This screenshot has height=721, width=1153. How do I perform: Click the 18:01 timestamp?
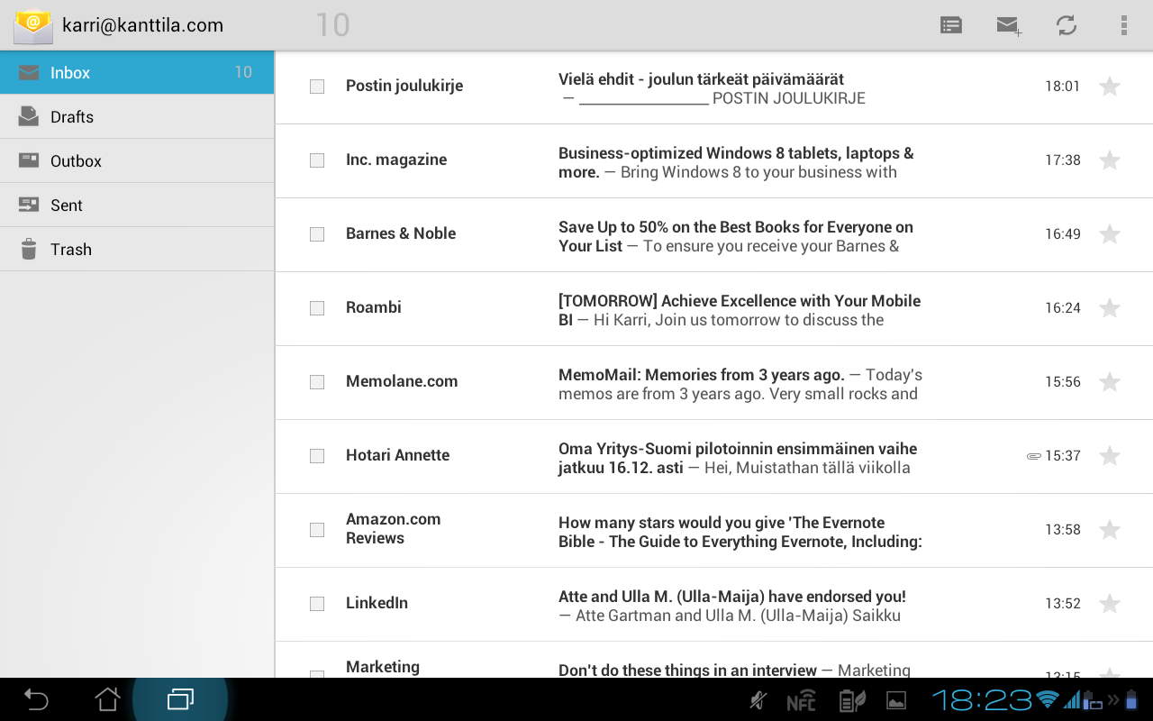pos(1063,87)
